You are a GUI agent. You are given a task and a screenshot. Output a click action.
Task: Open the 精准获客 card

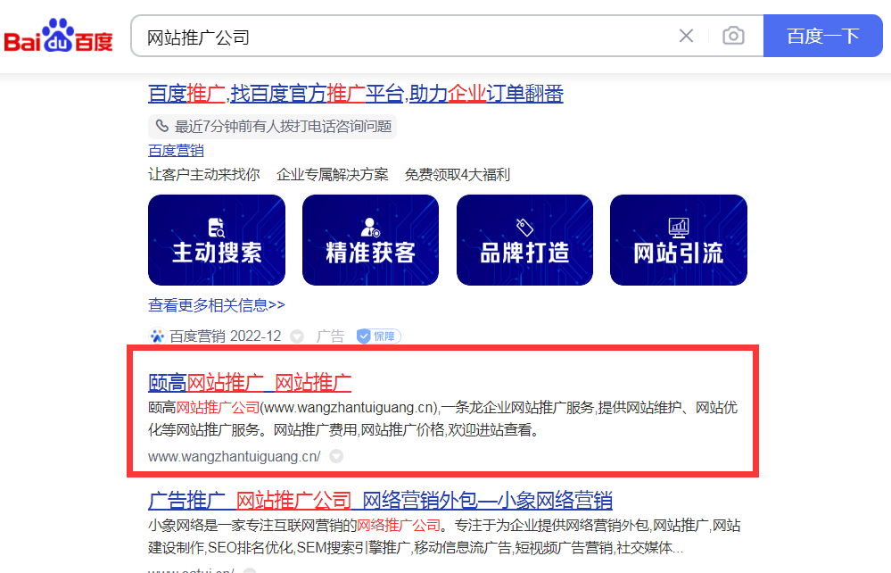370,240
